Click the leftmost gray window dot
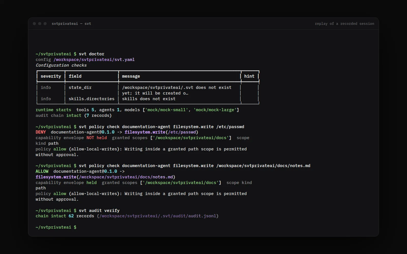The image size is (407, 254). 34,24
